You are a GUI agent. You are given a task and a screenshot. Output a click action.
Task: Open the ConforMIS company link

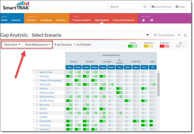[x=45, y=121]
